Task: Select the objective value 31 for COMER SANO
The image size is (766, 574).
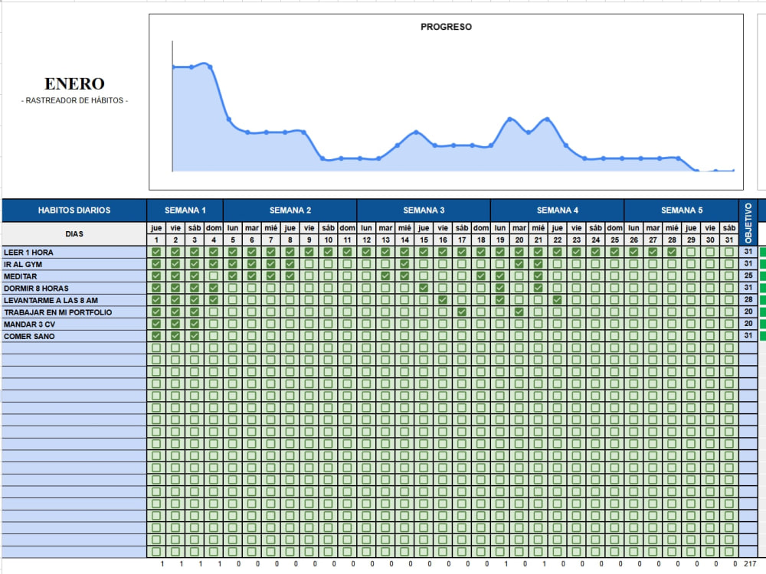Action: pyautogui.click(x=748, y=336)
